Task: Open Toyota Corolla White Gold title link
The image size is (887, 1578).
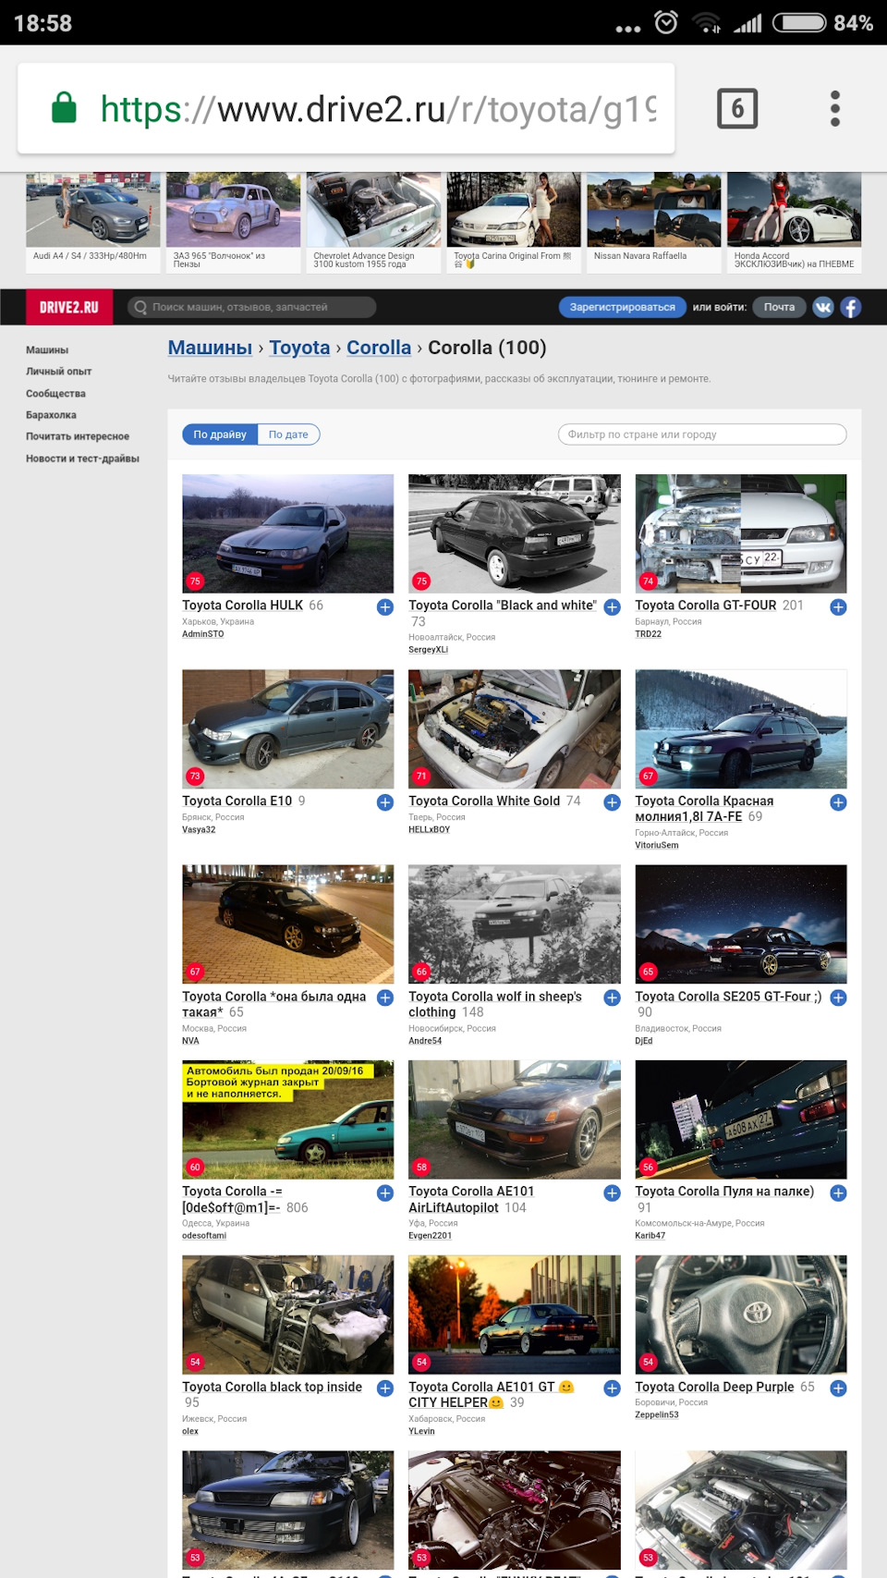Action: tap(484, 801)
